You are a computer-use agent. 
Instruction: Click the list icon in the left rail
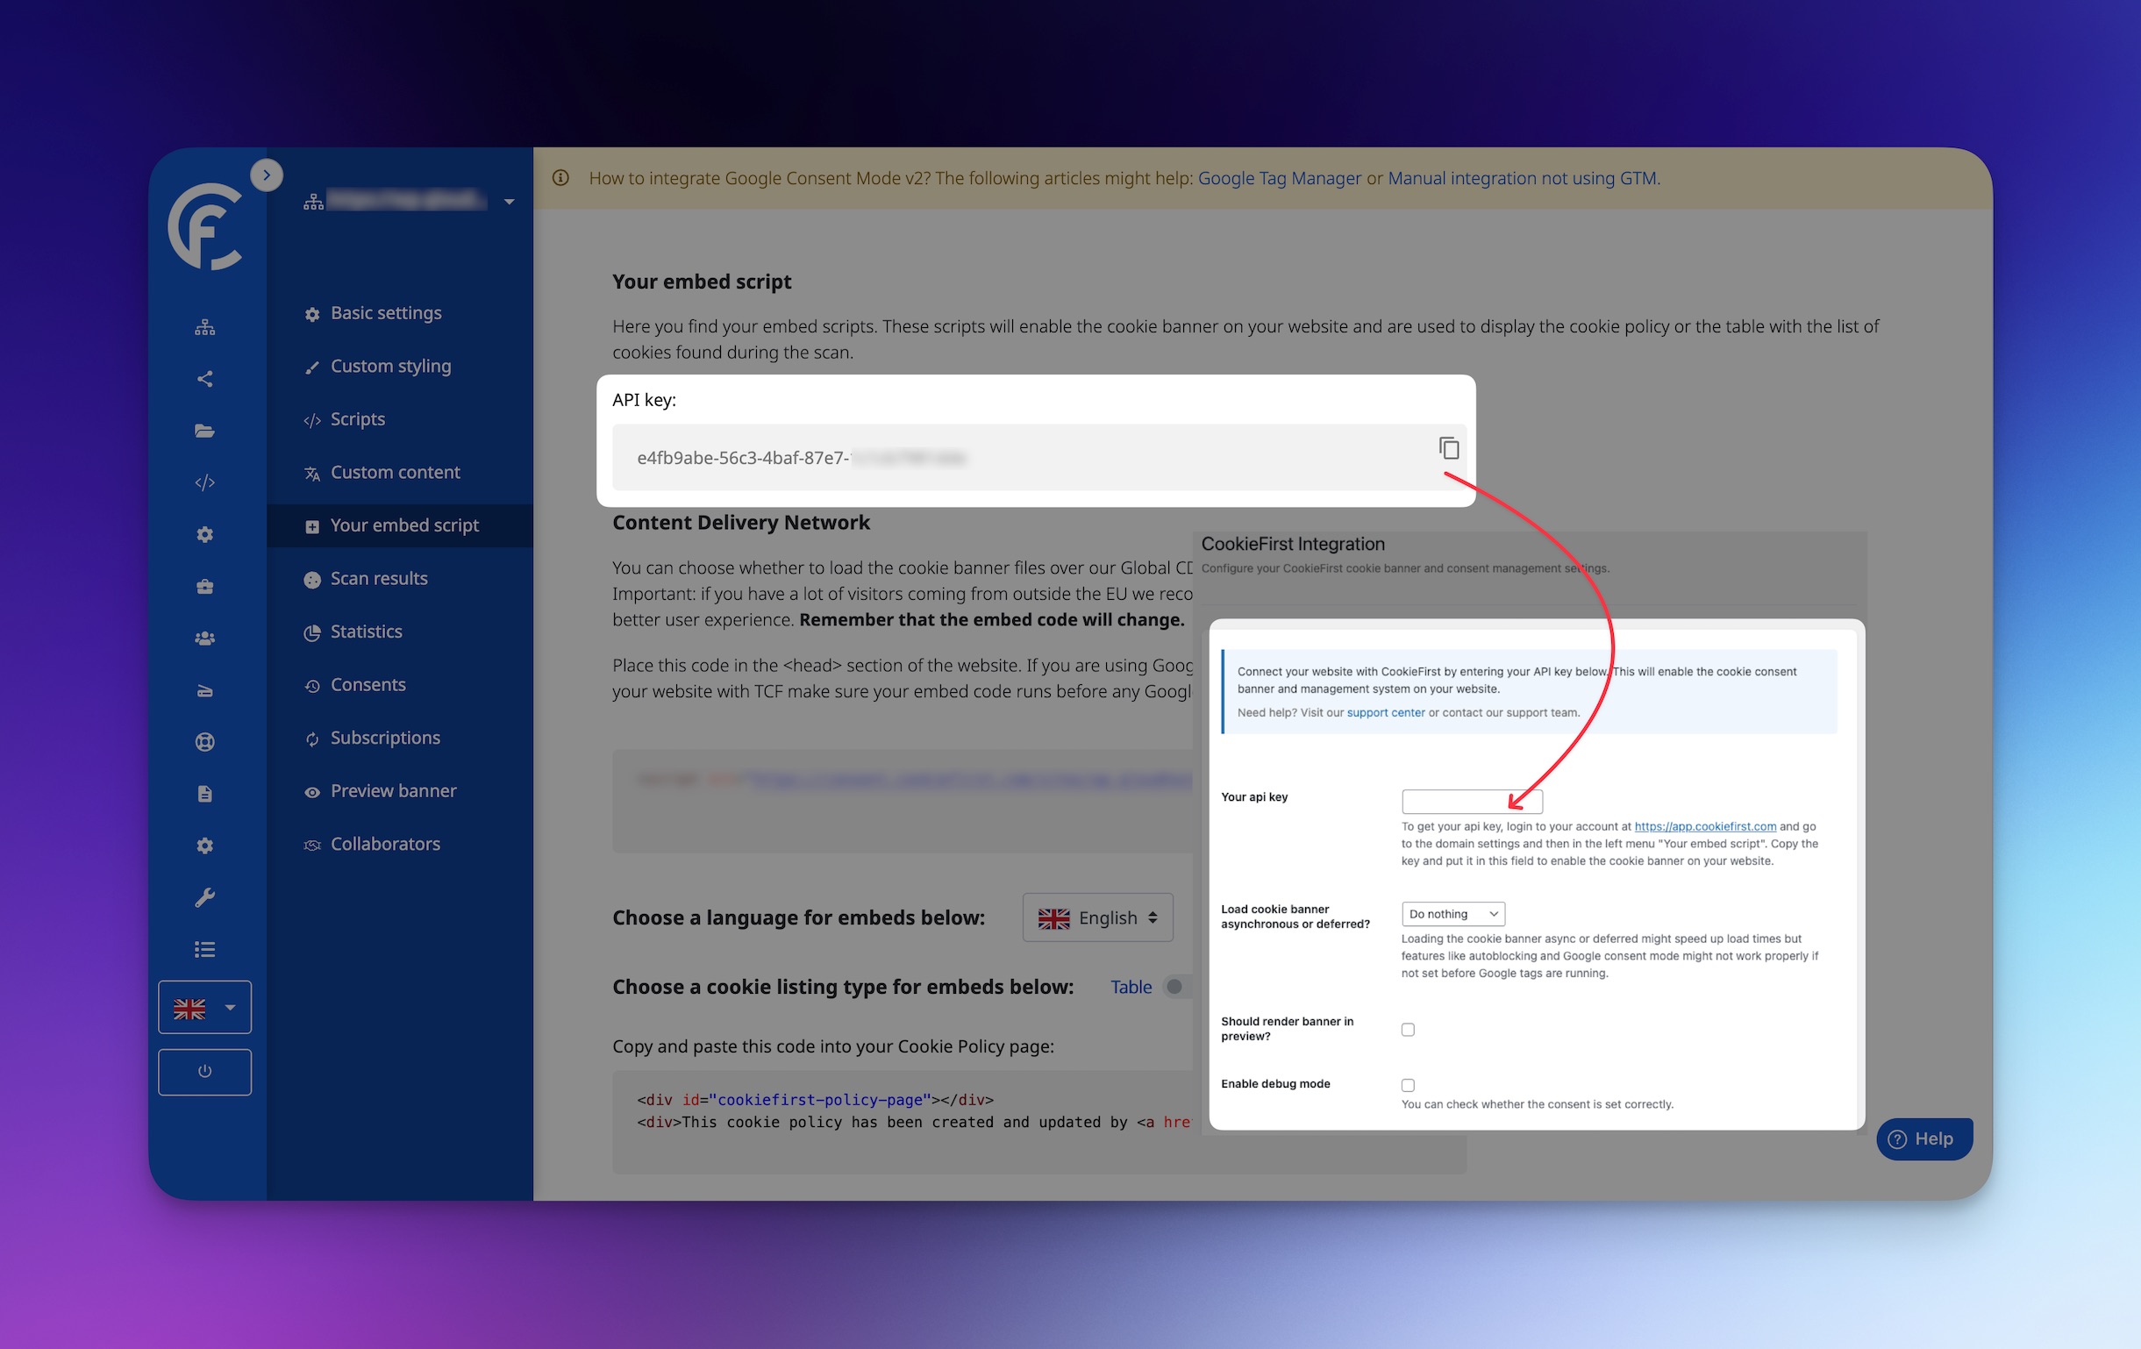pyautogui.click(x=204, y=950)
